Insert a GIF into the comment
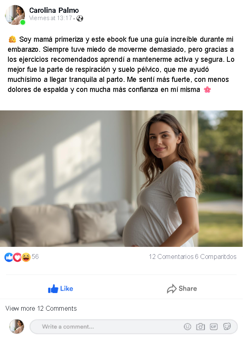243x338 pixels. click(213, 327)
